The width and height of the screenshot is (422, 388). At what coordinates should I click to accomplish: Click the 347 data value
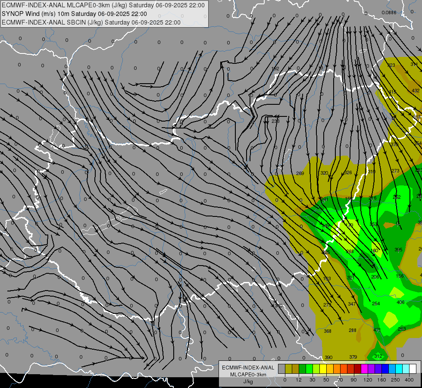(x=352, y=304)
